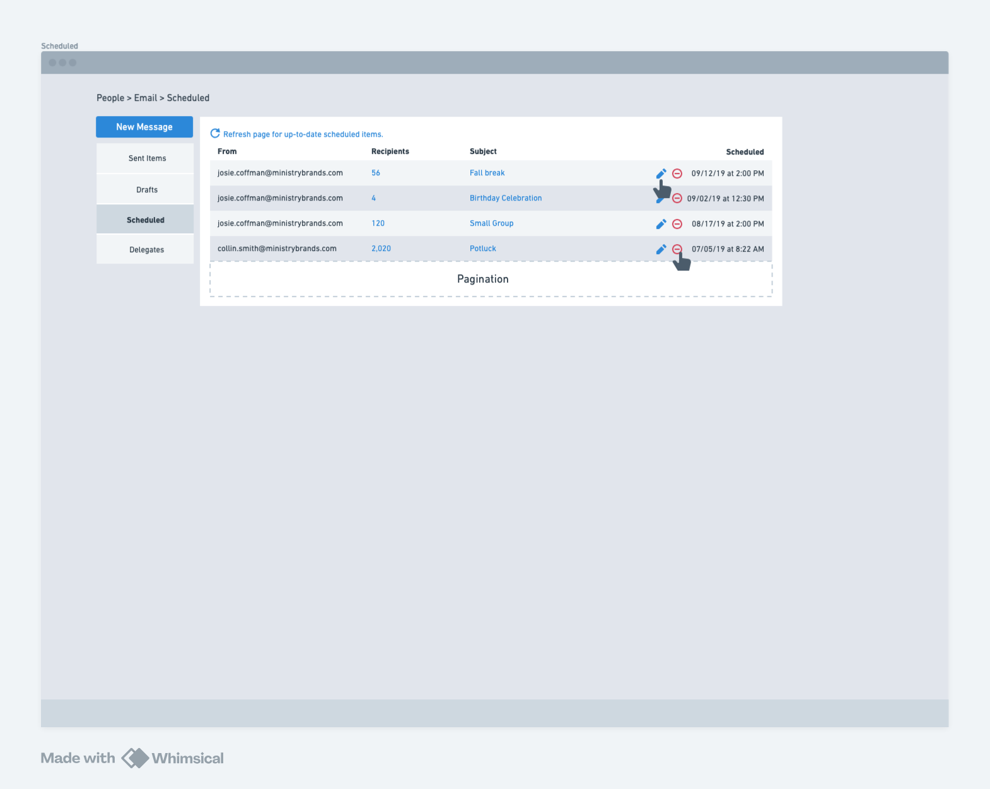The width and height of the screenshot is (990, 789).
Task: Select the sender cell in the Fall break row
Action: click(x=281, y=173)
